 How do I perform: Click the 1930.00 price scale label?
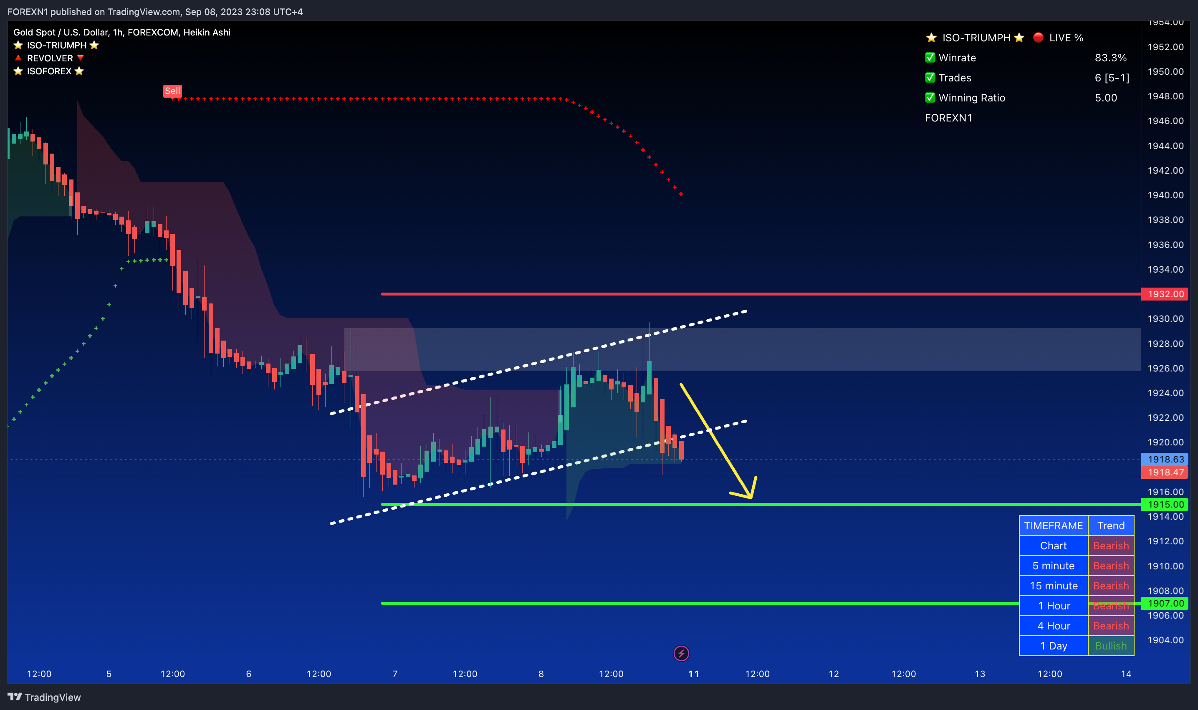click(x=1165, y=318)
